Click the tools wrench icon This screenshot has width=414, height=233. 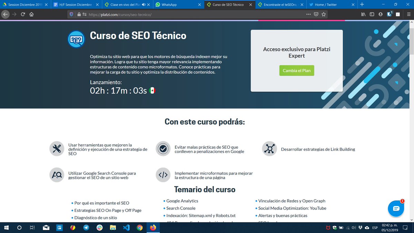57,148
